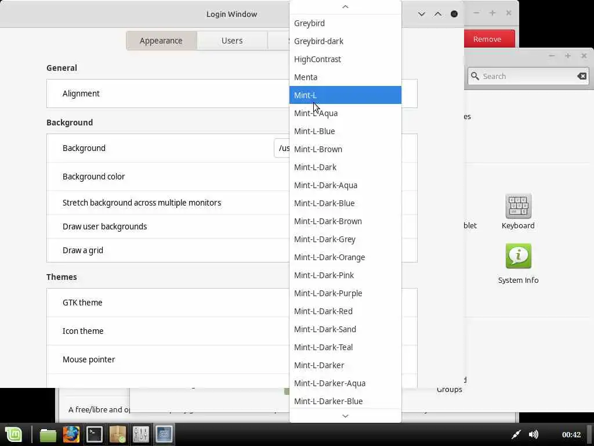Click the Draw user backgrounds label

click(x=104, y=227)
